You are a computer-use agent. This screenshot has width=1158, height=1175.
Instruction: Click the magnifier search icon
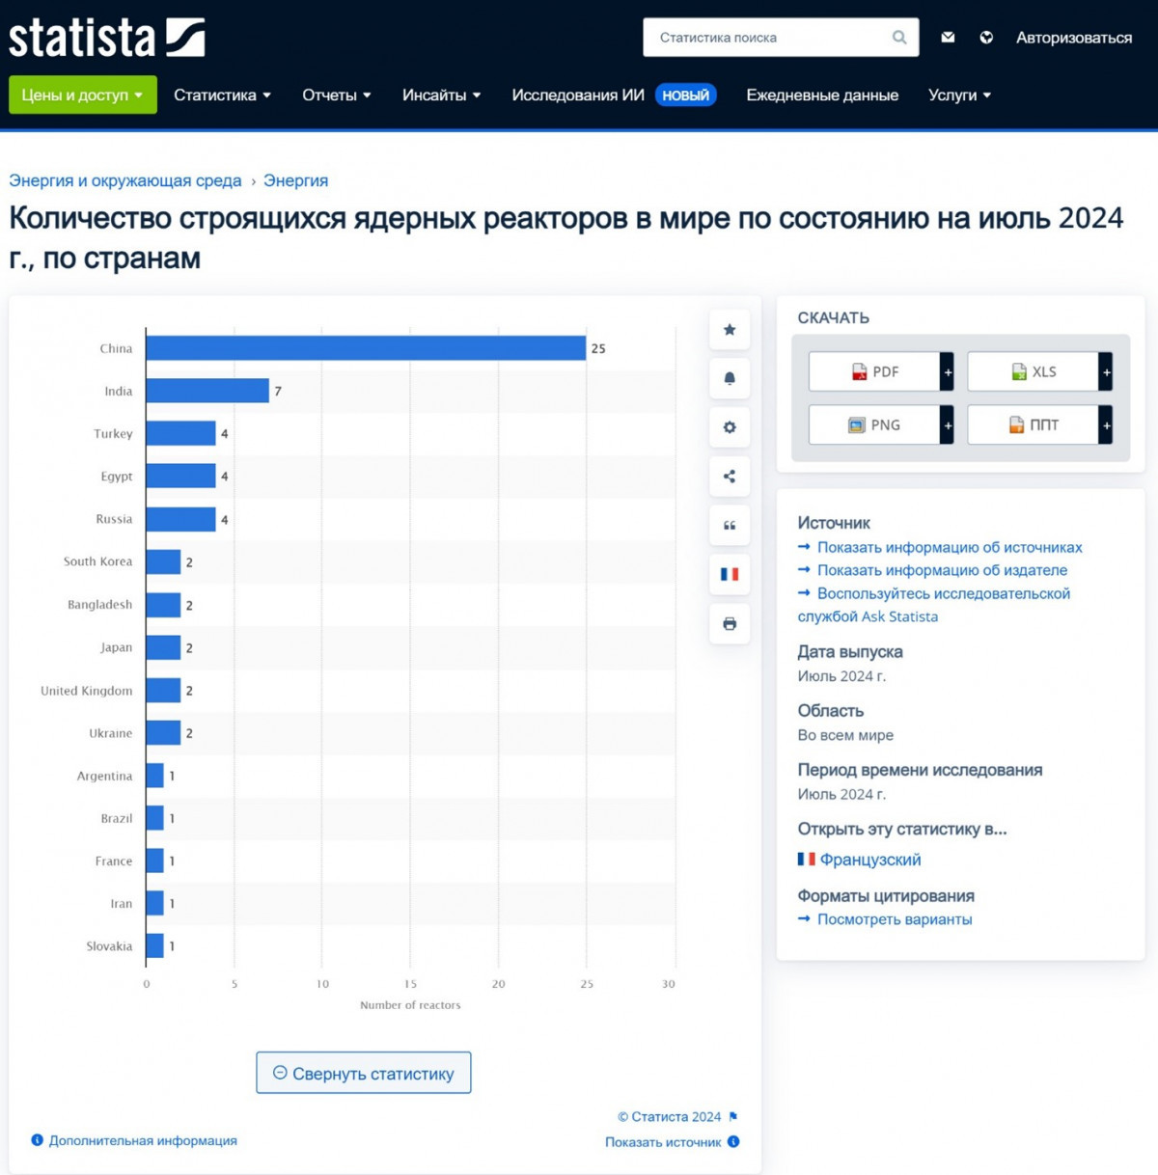pos(898,38)
